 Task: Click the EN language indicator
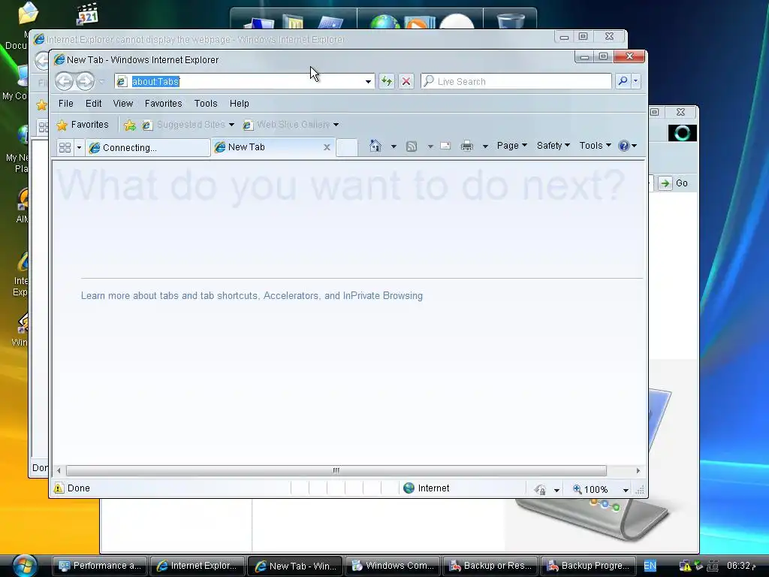point(650,566)
